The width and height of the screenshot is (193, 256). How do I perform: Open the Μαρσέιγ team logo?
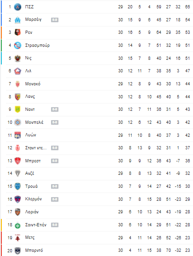tap(18, 20)
